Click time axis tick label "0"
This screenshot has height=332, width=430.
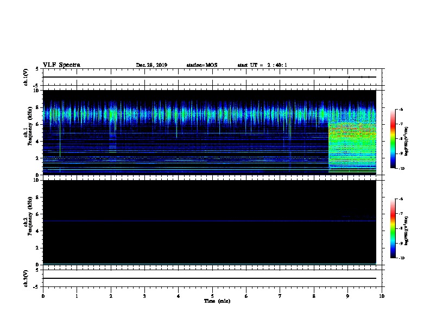click(x=43, y=296)
